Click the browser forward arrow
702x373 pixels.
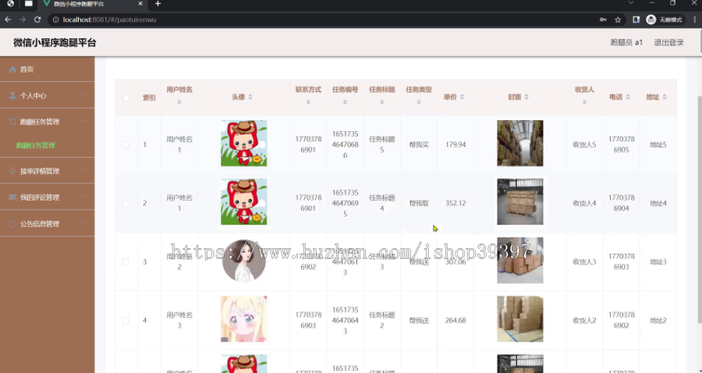pos(23,20)
